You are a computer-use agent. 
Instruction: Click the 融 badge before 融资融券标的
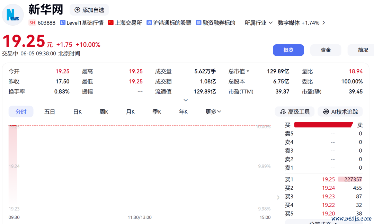pos(198,23)
